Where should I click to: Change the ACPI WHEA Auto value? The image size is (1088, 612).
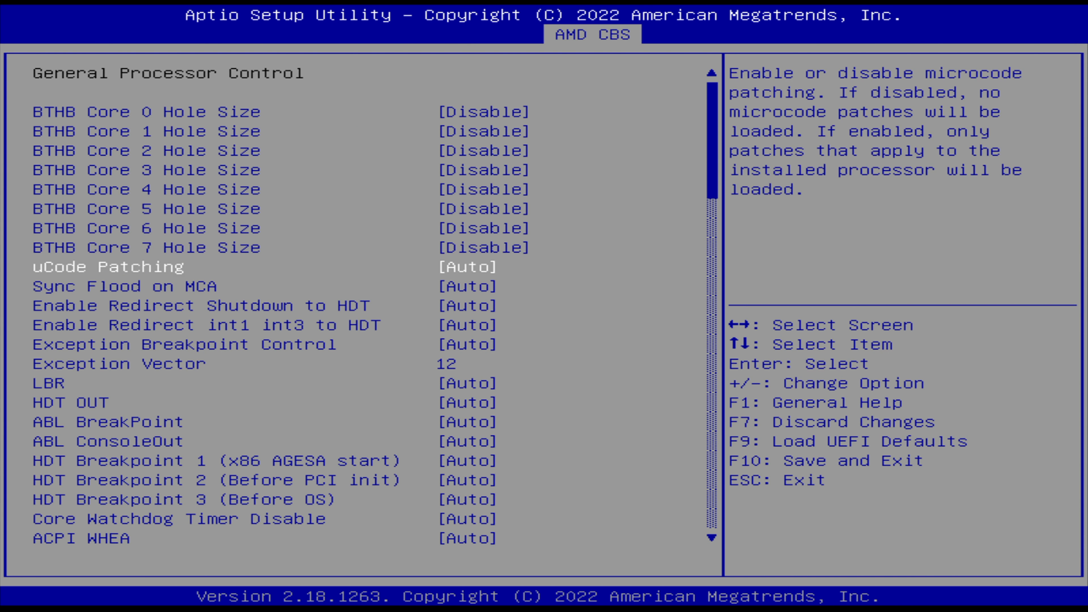pyautogui.click(x=467, y=539)
